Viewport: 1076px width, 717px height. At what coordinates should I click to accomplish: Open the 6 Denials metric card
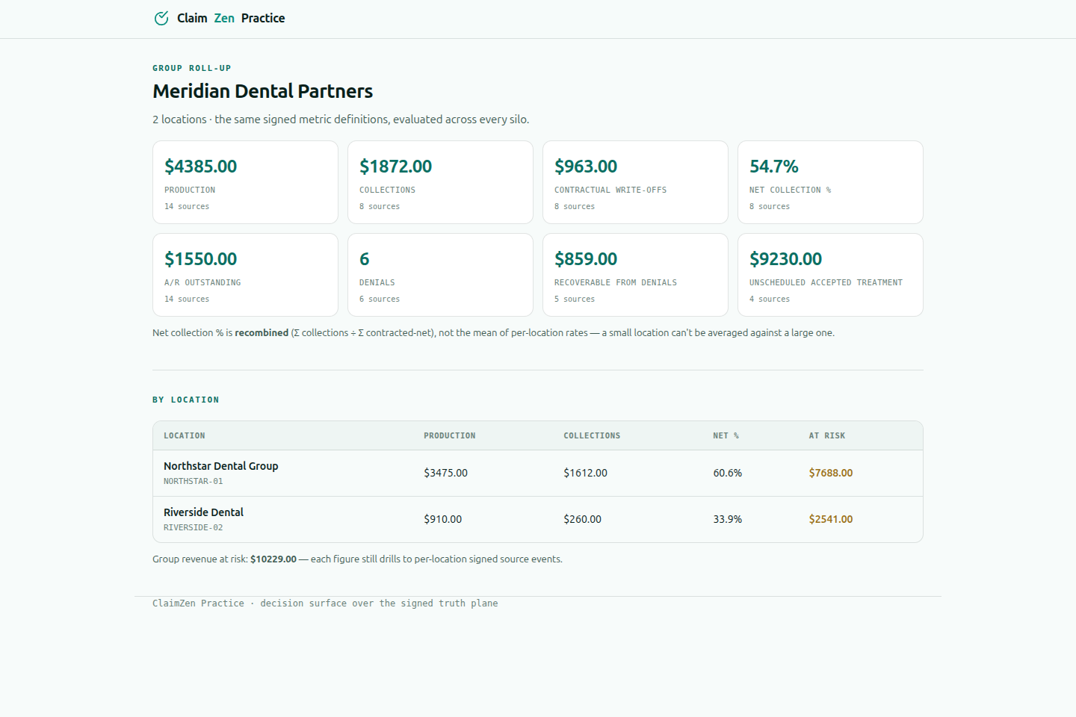coord(440,275)
